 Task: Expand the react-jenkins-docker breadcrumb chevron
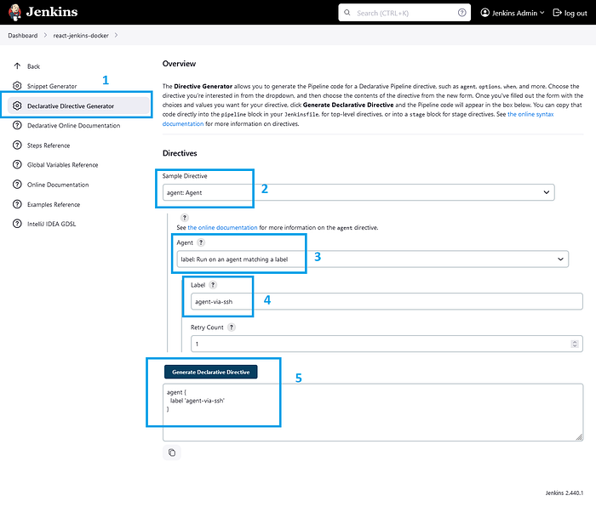pos(116,35)
